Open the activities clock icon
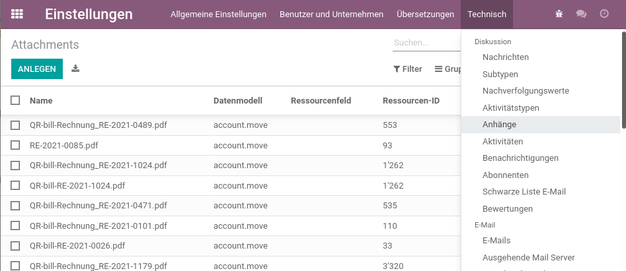 [x=604, y=14]
